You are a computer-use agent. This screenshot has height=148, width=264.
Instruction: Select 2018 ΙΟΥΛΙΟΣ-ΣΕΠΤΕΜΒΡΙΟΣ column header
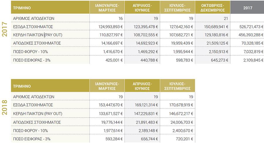coord(177,86)
